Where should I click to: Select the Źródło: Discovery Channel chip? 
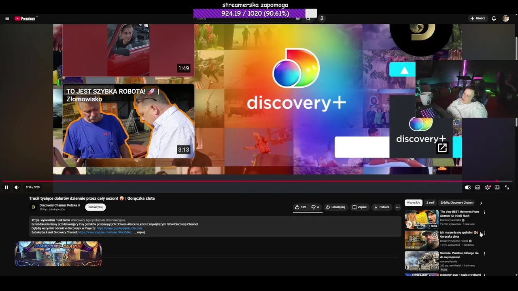[x=457, y=203]
